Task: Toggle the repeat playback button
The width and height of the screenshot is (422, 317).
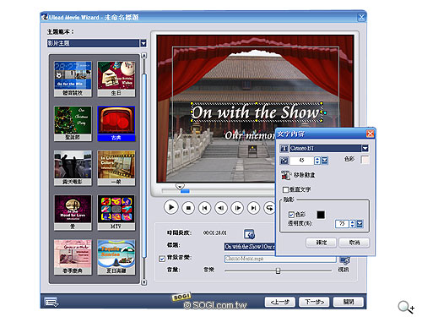Action: tap(269, 208)
